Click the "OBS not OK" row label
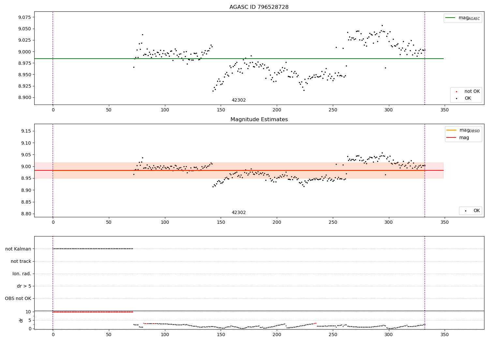Viewport: 489px width, 342px height. (18, 299)
